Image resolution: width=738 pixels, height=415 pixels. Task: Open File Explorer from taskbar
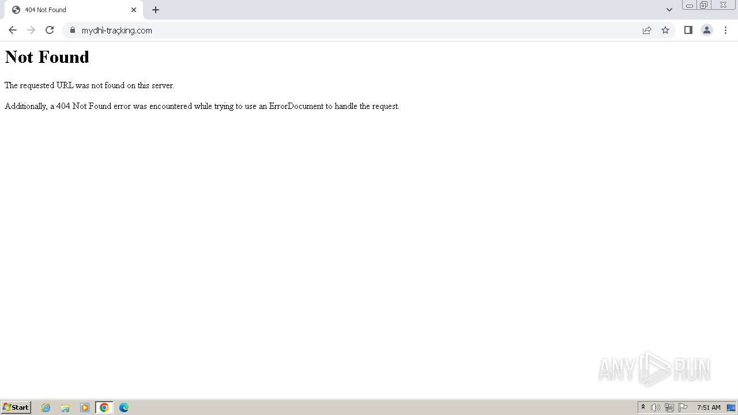(65, 408)
